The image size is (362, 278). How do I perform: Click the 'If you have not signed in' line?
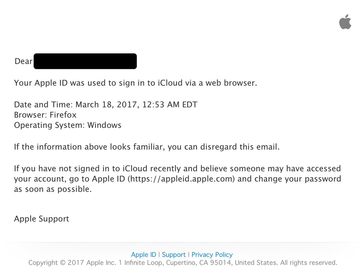click(177, 168)
